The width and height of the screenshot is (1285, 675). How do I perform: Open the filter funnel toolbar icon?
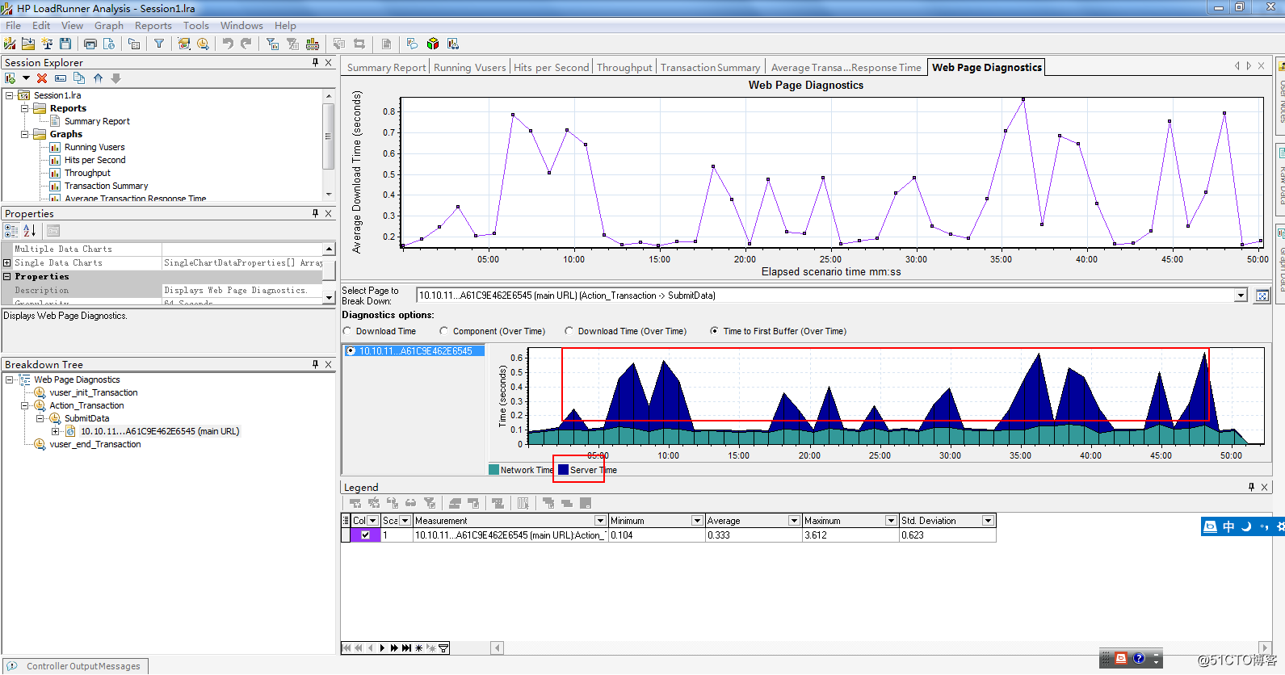click(x=159, y=44)
